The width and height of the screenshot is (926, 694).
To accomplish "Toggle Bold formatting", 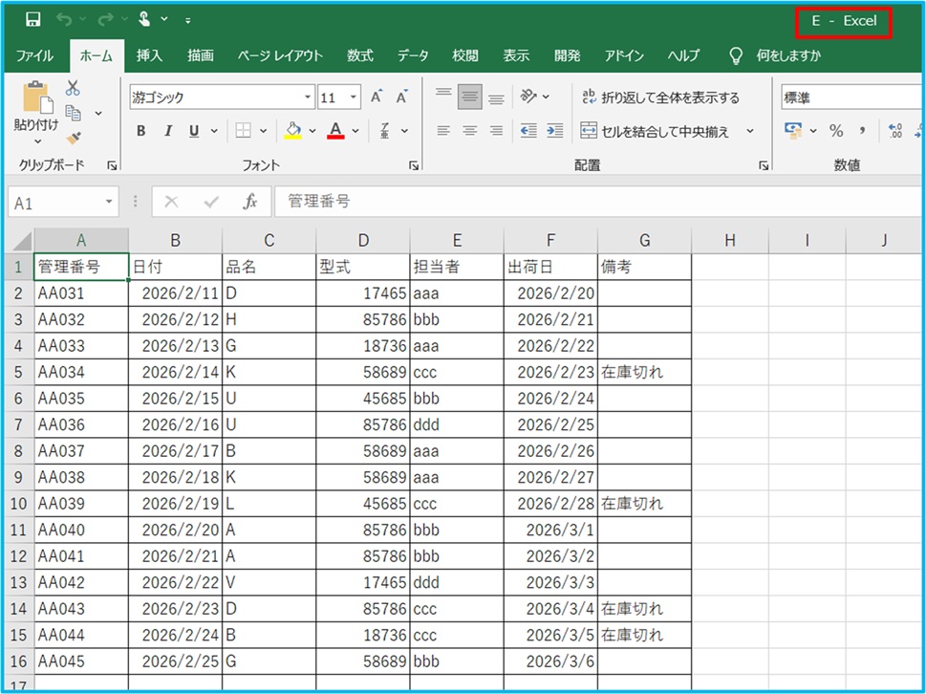I will click(141, 131).
